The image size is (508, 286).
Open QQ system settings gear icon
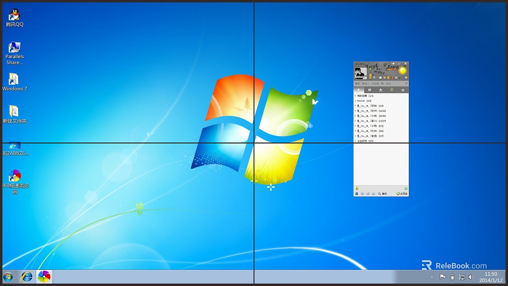point(362,193)
